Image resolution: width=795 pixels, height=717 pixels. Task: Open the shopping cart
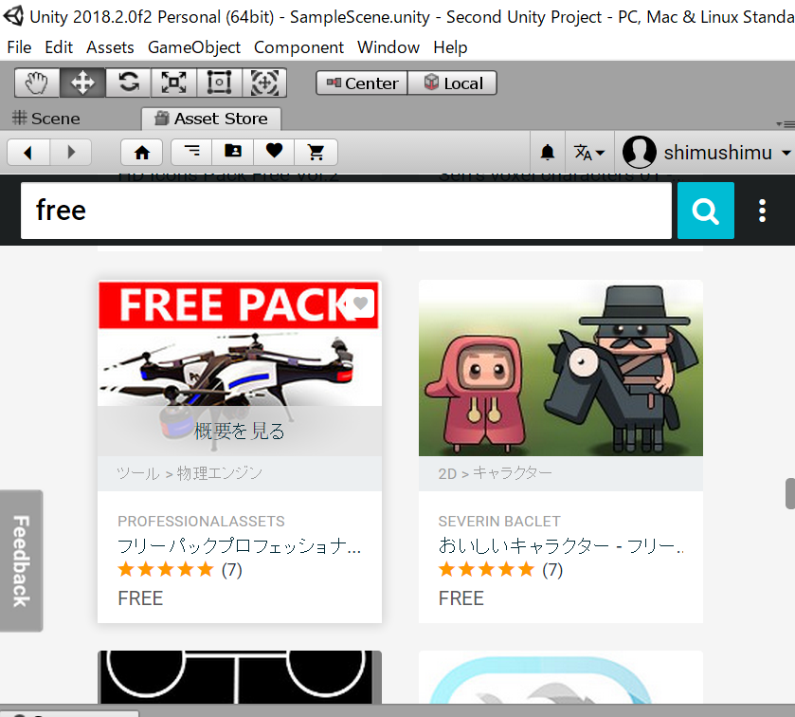[316, 152]
